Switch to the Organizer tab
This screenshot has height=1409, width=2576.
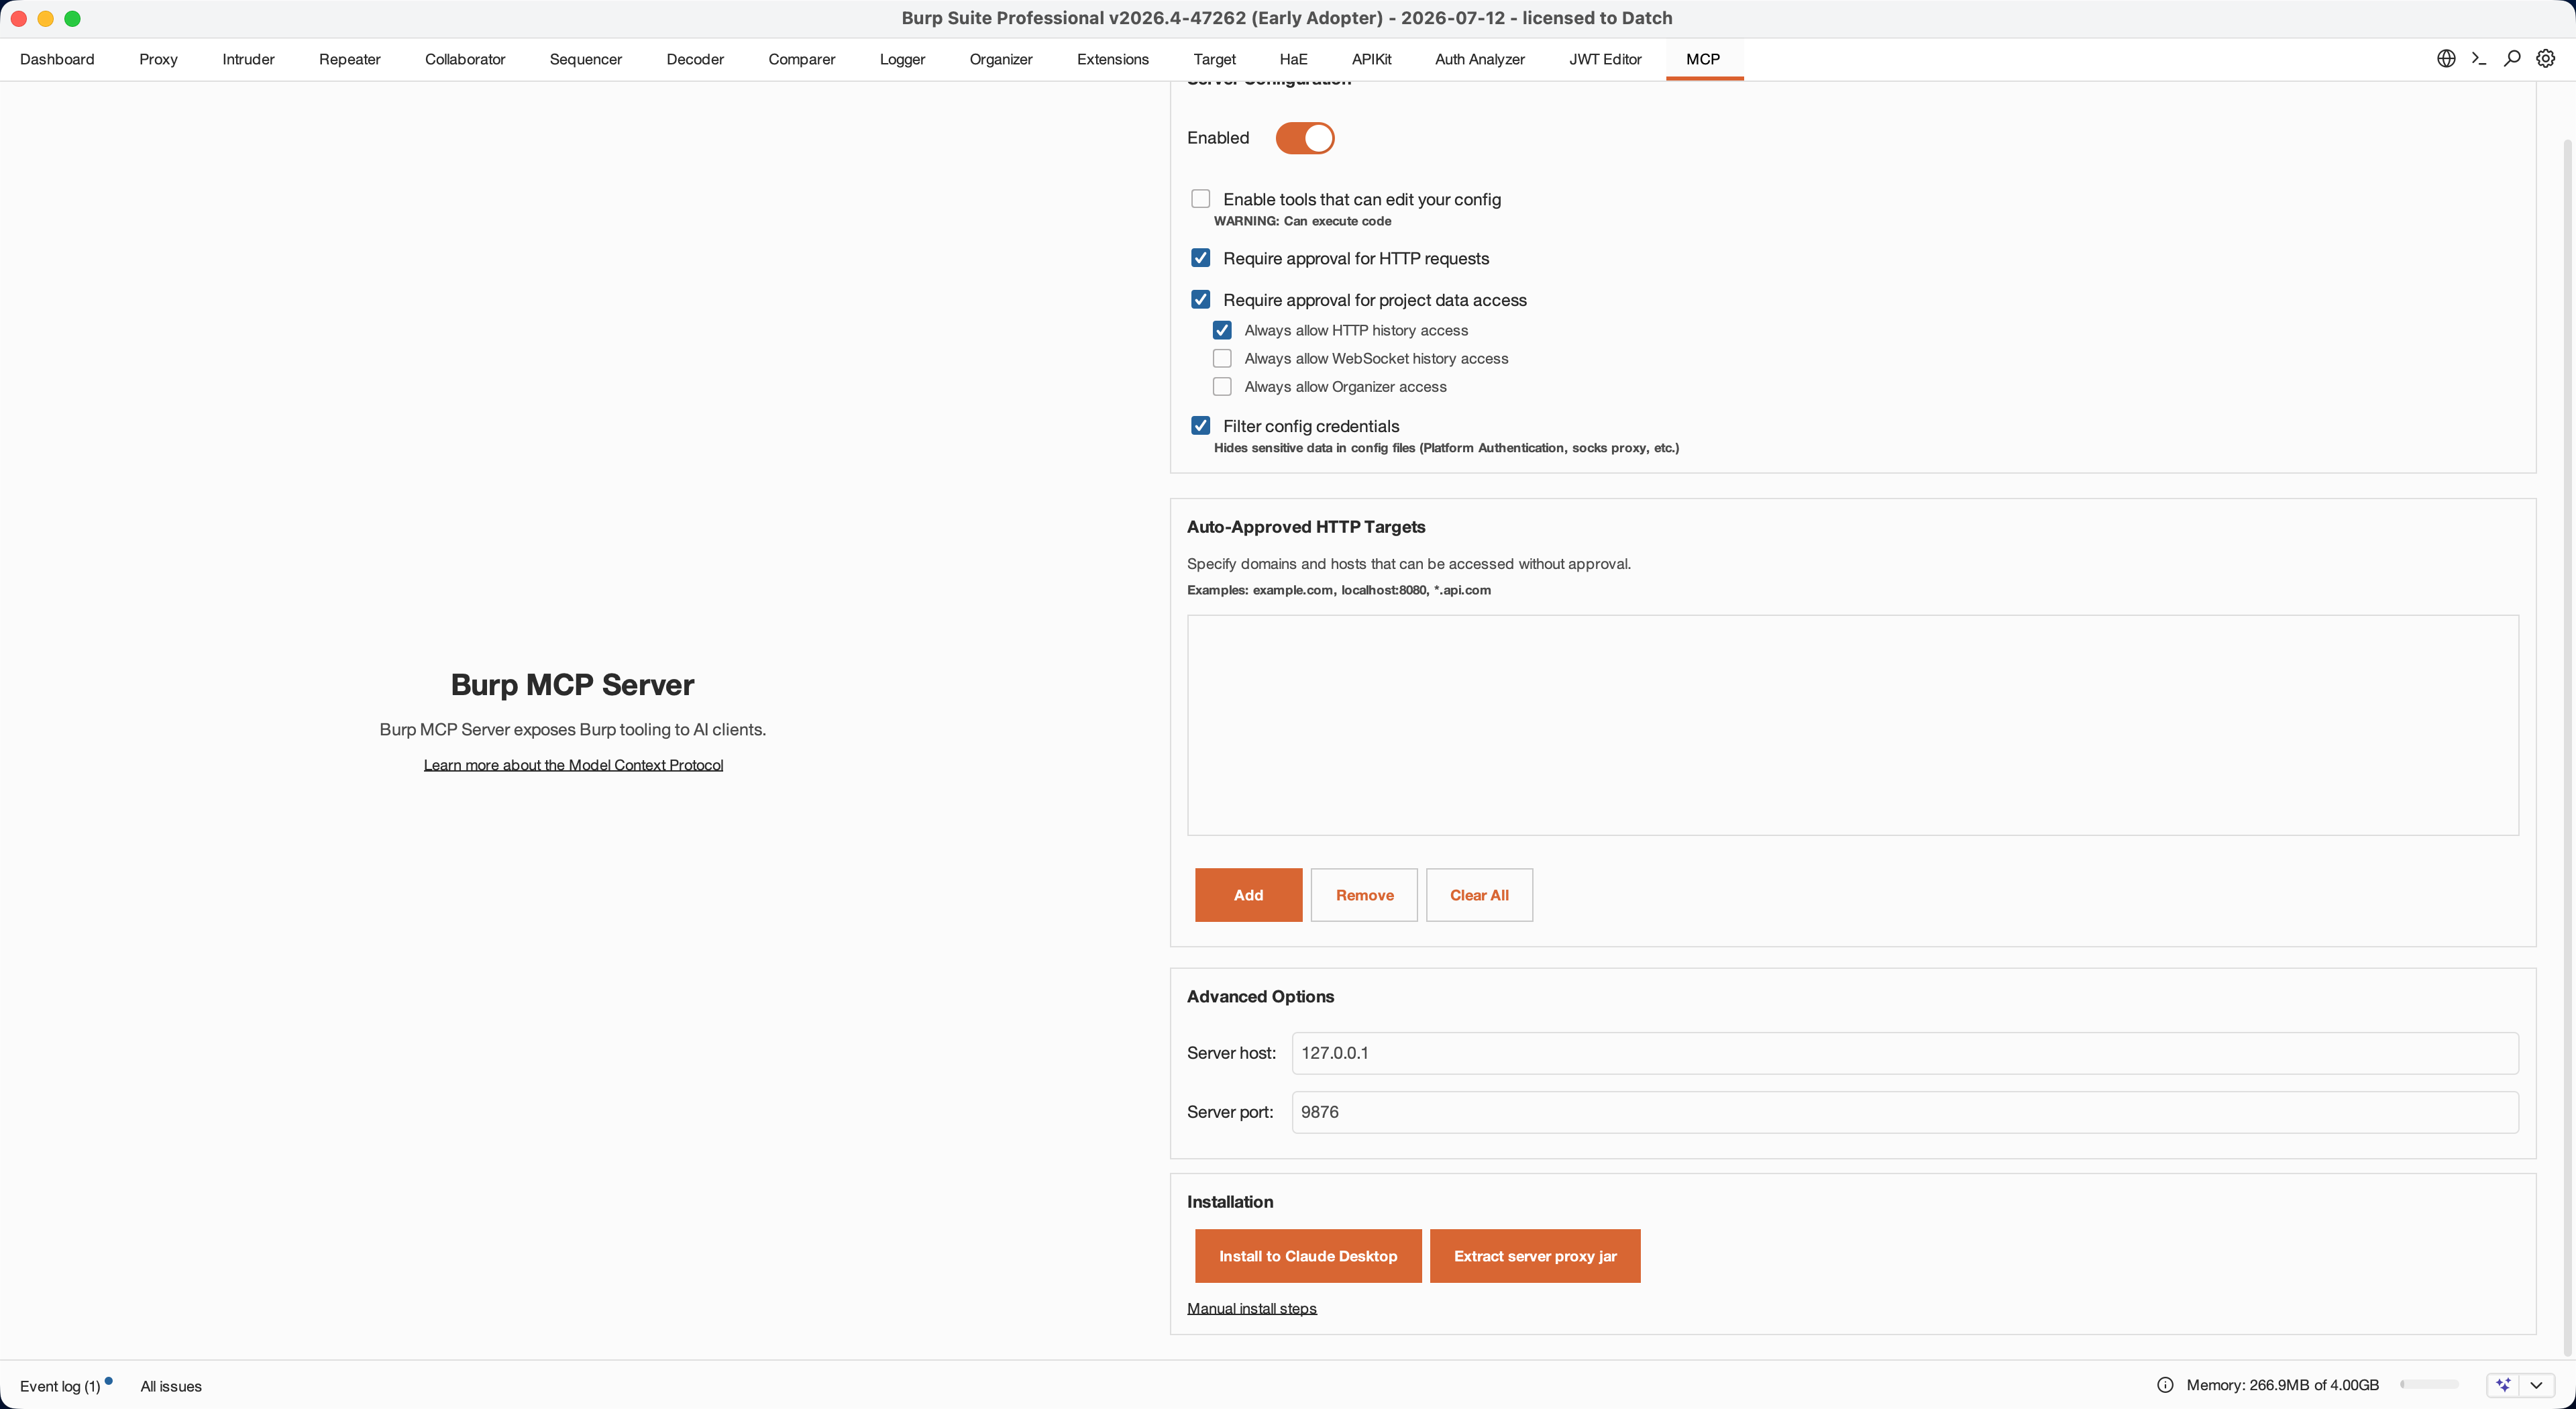[1000, 59]
